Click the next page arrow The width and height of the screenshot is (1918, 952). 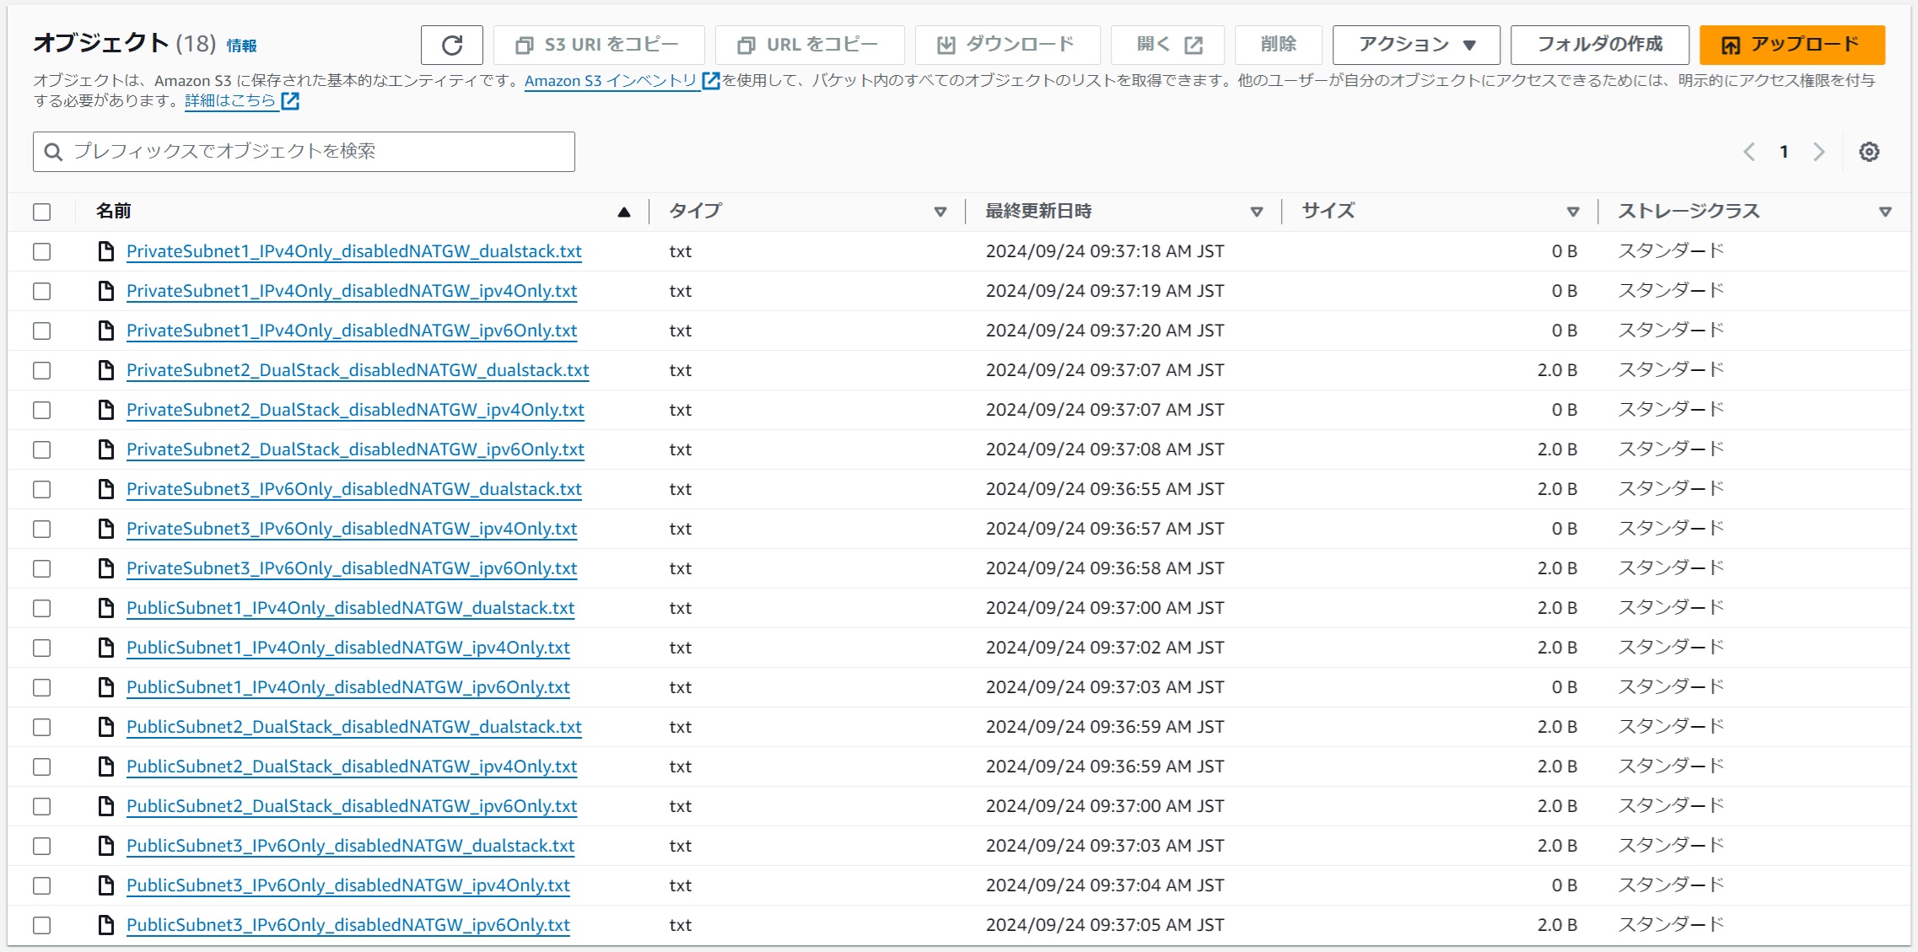(x=1818, y=152)
